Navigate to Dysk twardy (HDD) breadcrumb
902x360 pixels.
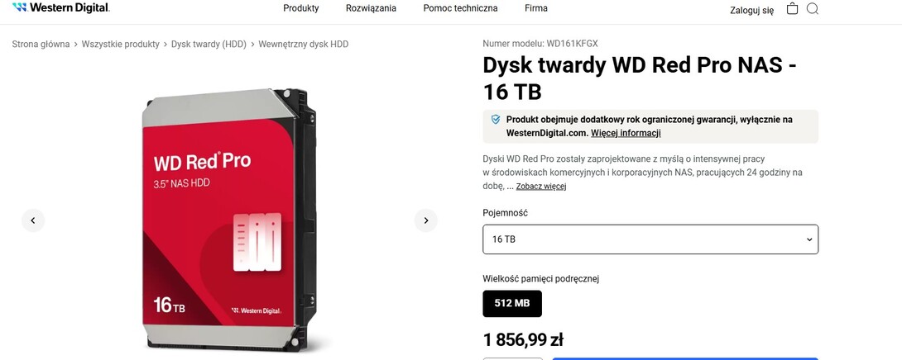tap(209, 45)
